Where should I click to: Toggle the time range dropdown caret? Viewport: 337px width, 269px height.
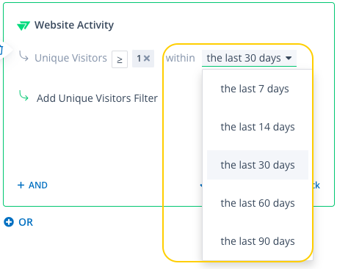[x=289, y=58]
